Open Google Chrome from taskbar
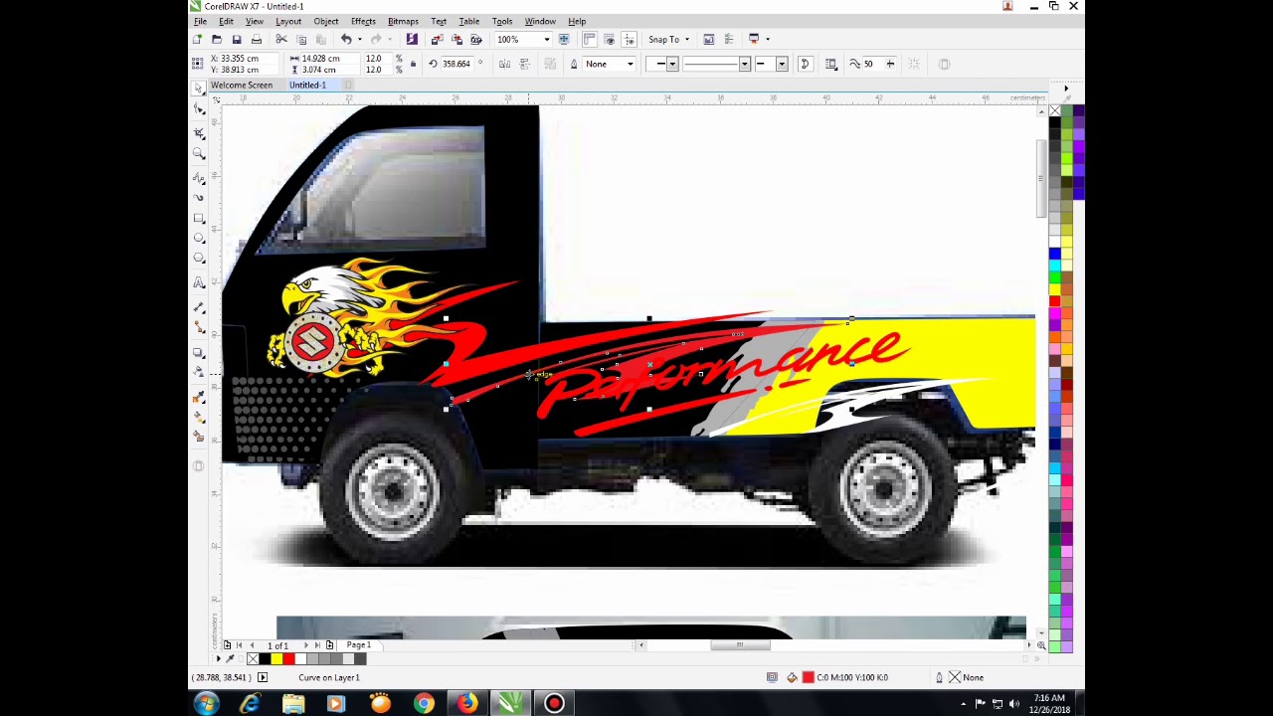This screenshot has width=1273, height=716. pos(424,704)
